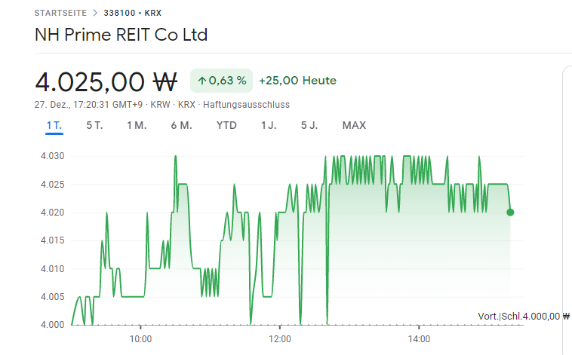The height and width of the screenshot is (355, 572).
Task: Click the 4.005 price axis label
Action: pyautogui.click(x=53, y=297)
